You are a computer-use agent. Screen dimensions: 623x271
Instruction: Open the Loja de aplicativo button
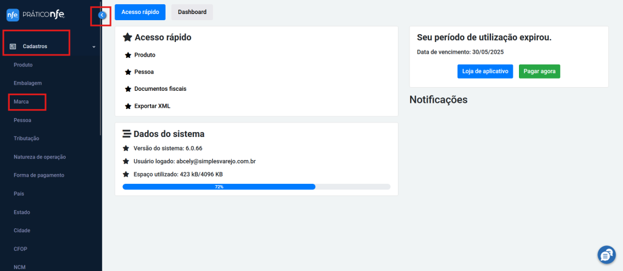pos(485,71)
